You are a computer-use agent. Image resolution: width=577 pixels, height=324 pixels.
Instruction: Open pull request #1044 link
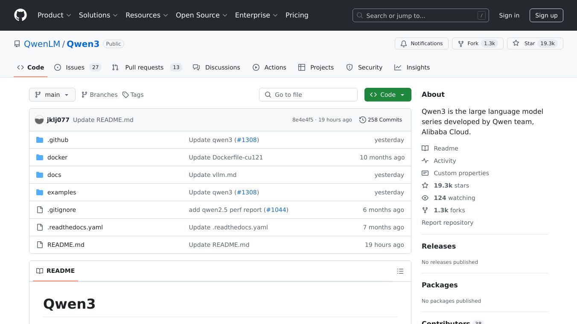(x=276, y=210)
